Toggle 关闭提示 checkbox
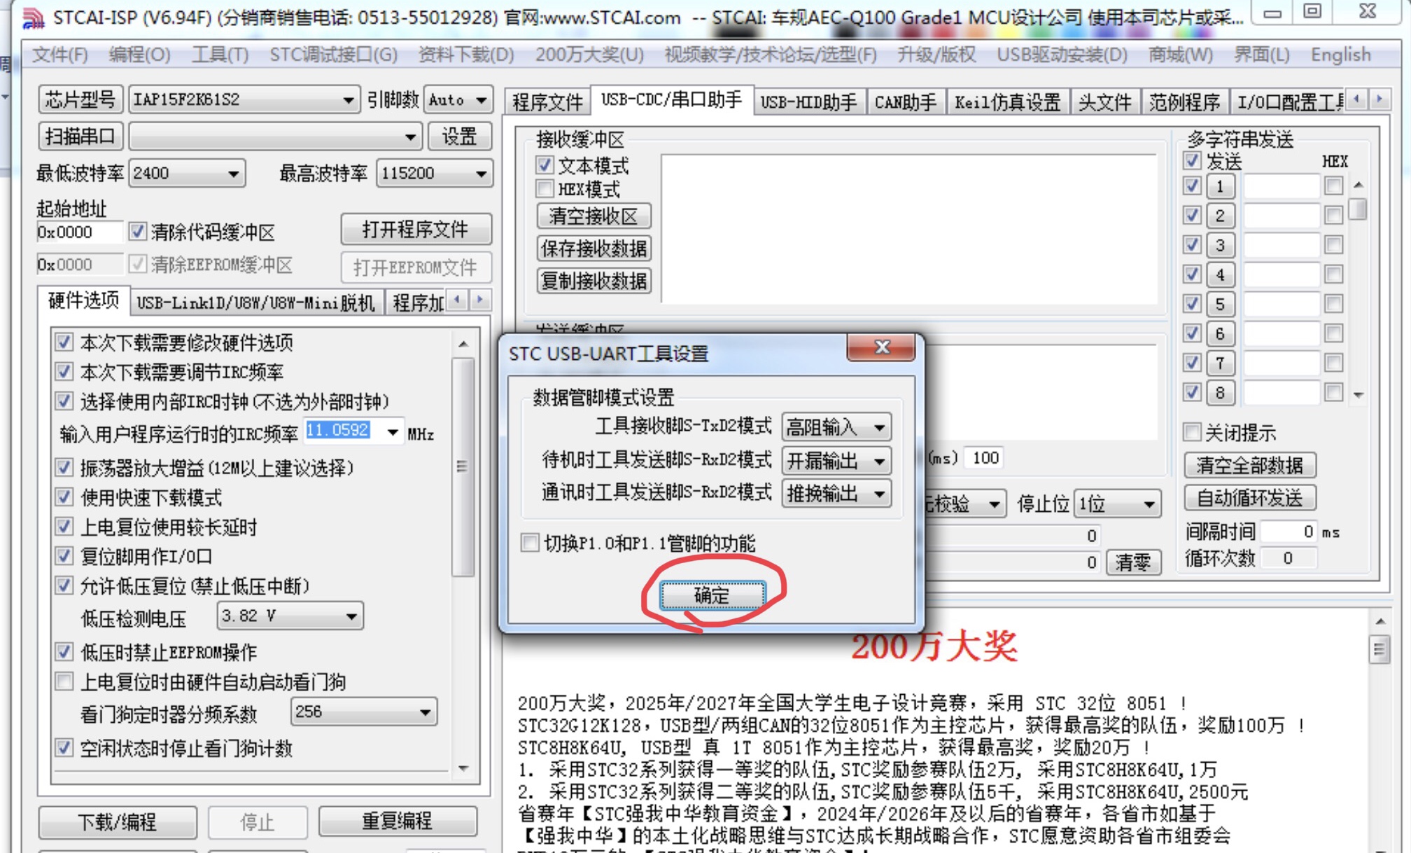Viewport: 1411px width, 853px height. (1192, 432)
